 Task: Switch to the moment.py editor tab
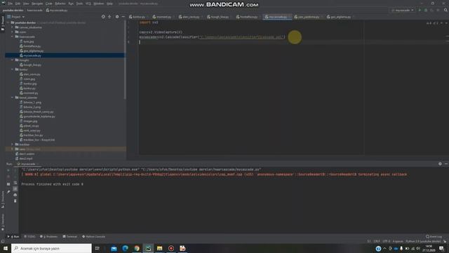[162, 17]
